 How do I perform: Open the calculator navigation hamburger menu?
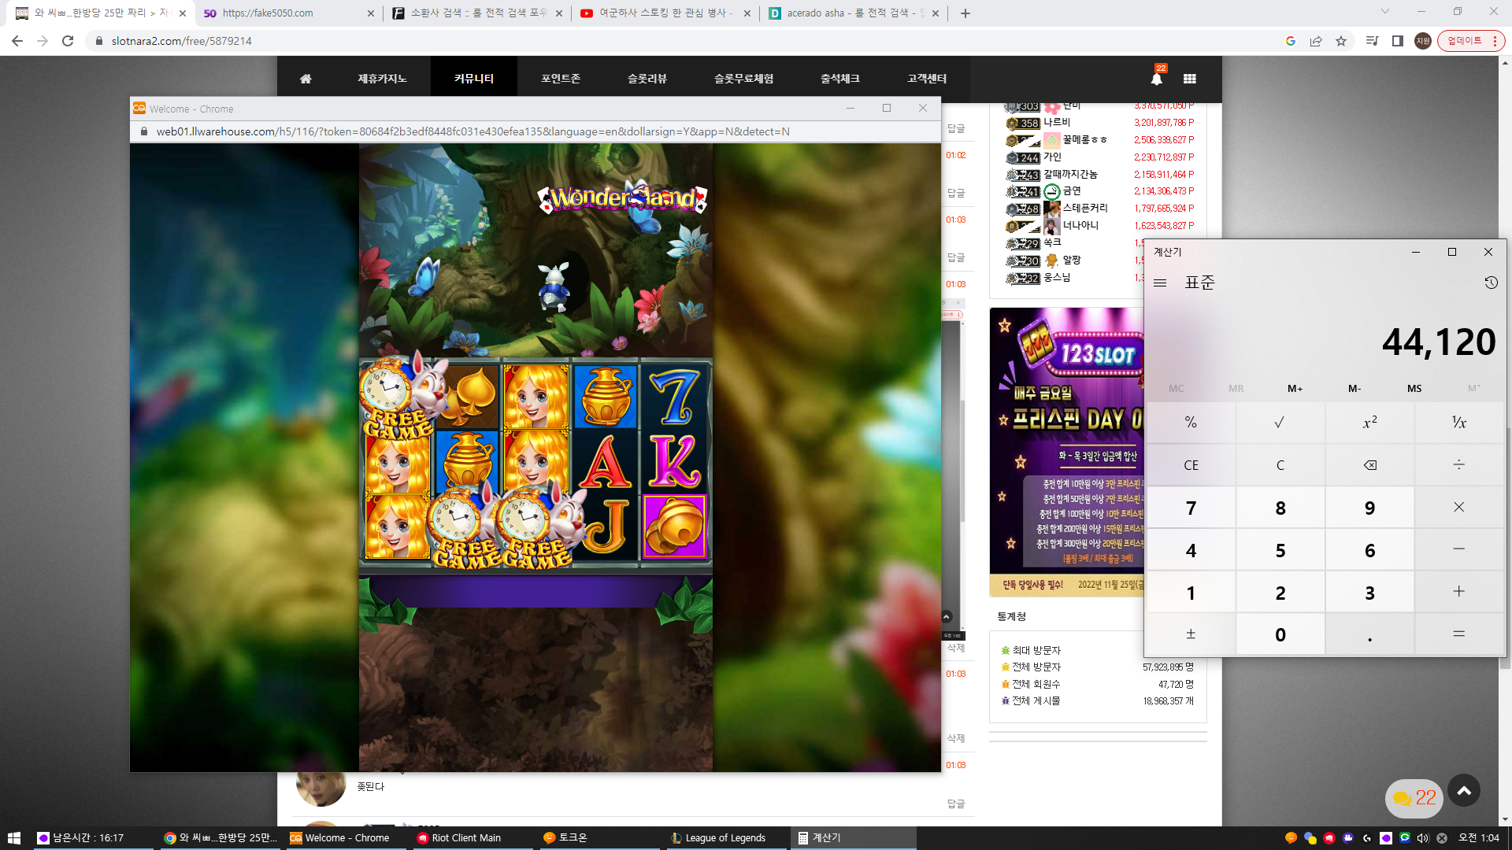click(1160, 283)
